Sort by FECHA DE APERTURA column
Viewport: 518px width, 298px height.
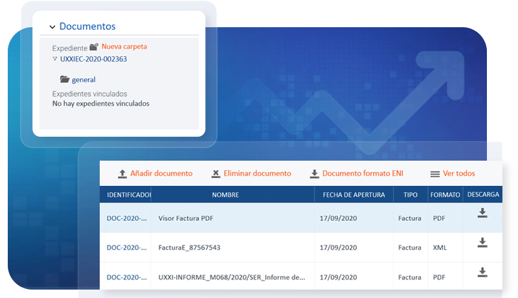(354, 194)
